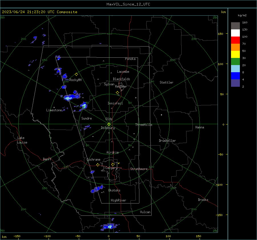This screenshot has height=240, width=257.
Task: Pick the bright blue 4-8 legend swatch
Action: (235, 76)
